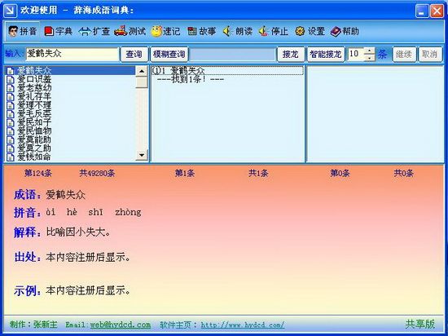The height and width of the screenshot is (336, 448).
Task: Open the 字典 dictionary book icon
Action: point(49,31)
